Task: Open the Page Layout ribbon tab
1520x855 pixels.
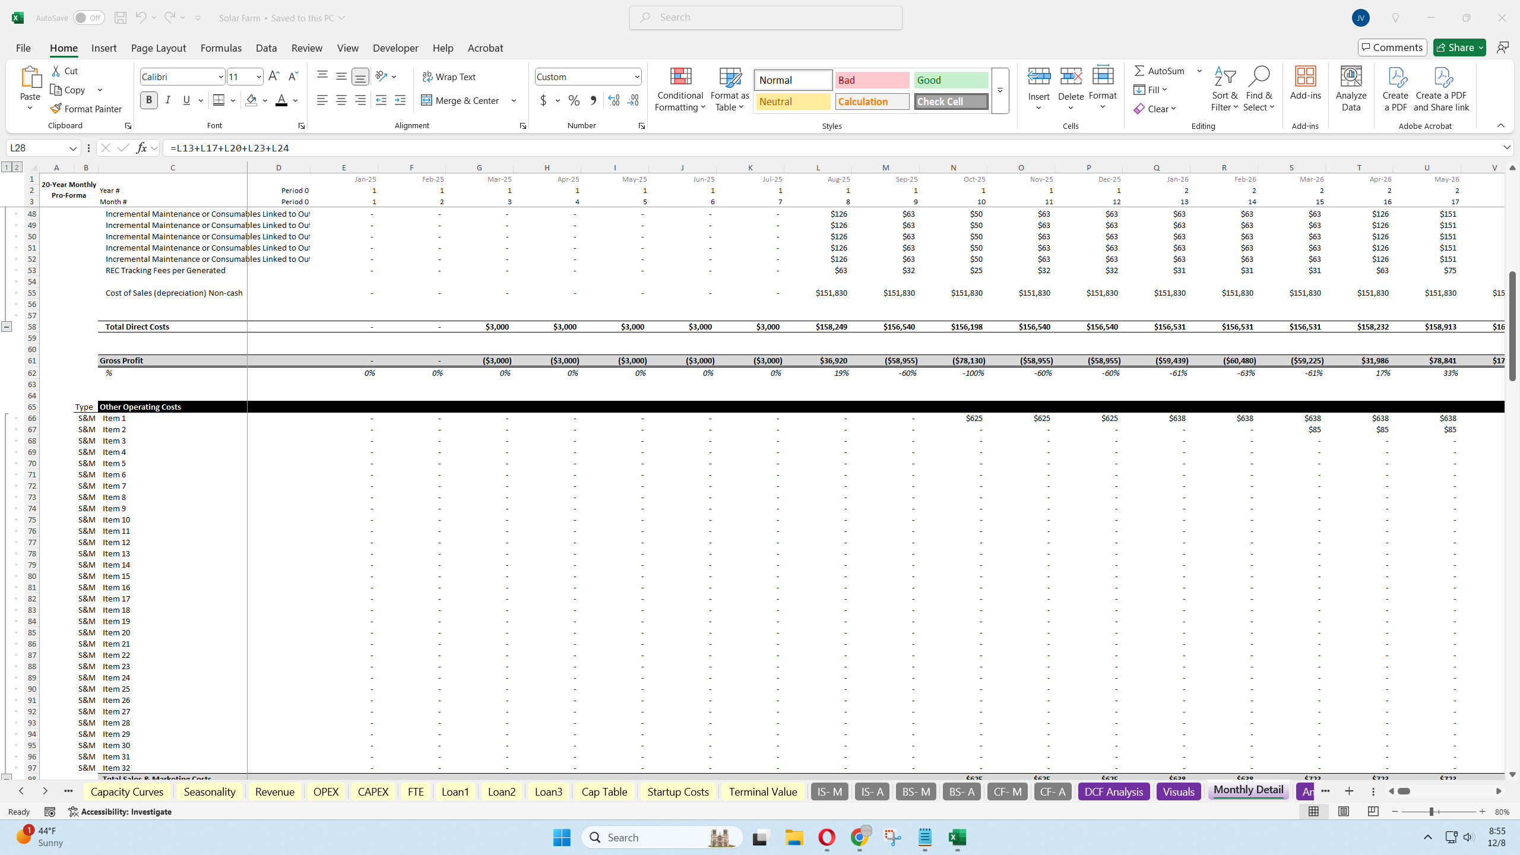Action: point(159,48)
